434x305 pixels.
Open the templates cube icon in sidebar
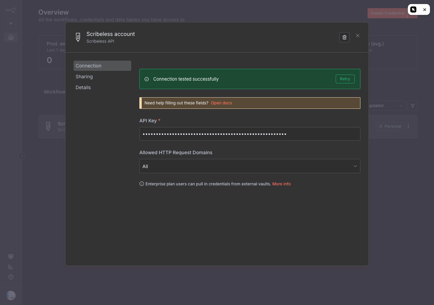click(x=11, y=257)
